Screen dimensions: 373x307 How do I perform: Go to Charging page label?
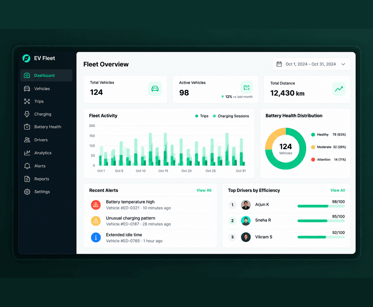point(43,114)
